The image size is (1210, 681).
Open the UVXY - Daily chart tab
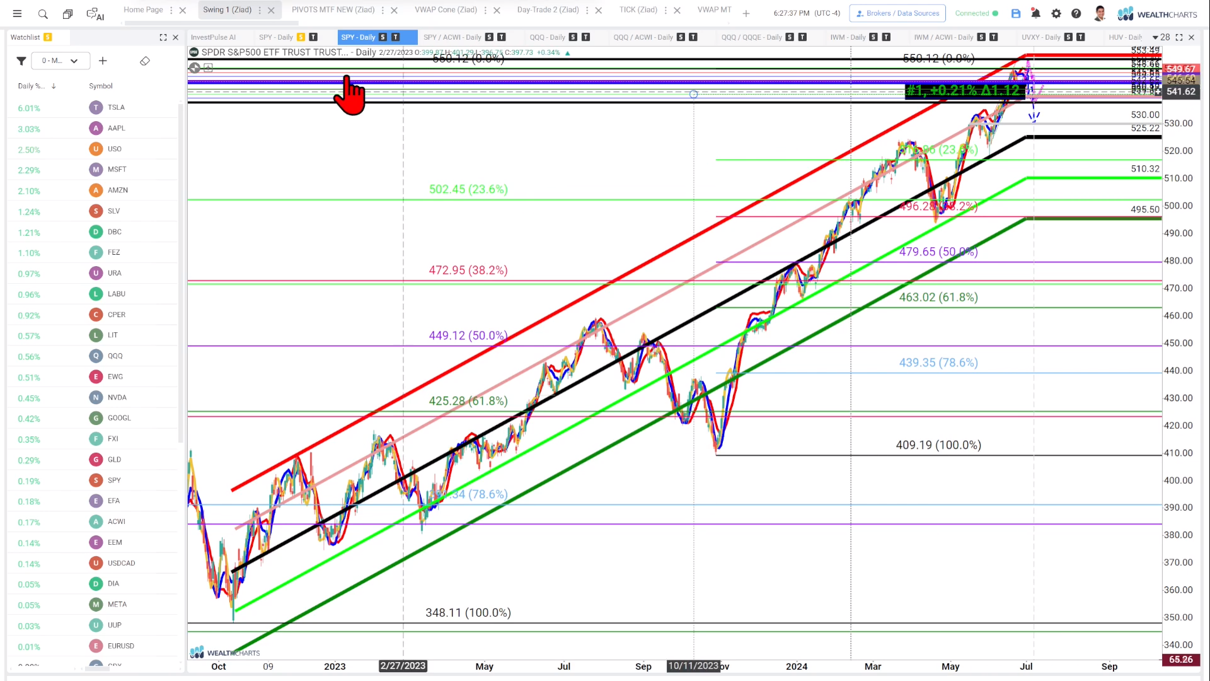[x=1041, y=37]
